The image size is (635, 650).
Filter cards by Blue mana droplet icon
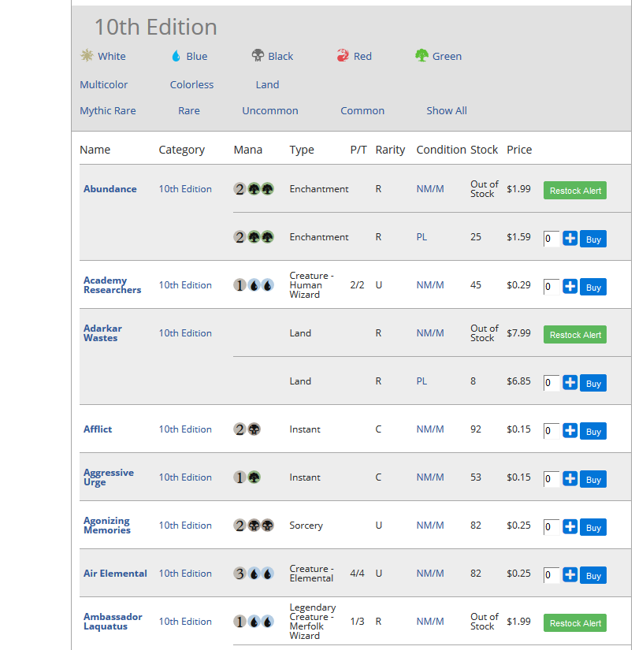176,56
